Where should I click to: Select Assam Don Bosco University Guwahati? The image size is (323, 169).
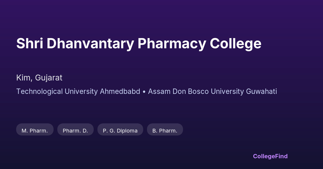(212, 91)
